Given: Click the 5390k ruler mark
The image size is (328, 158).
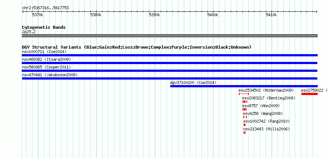Looking at the screenshot, I should click(x=154, y=15).
